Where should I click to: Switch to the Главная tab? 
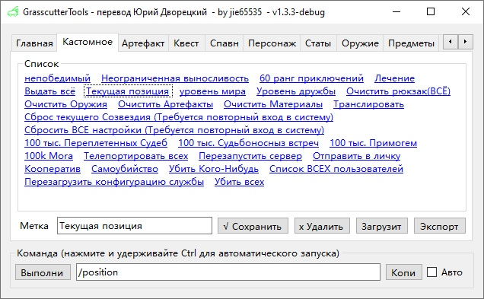click(x=34, y=43)
